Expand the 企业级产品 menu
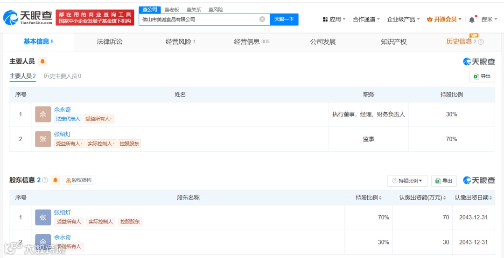This screenshot has width=504, height=258. click(403, 19)
